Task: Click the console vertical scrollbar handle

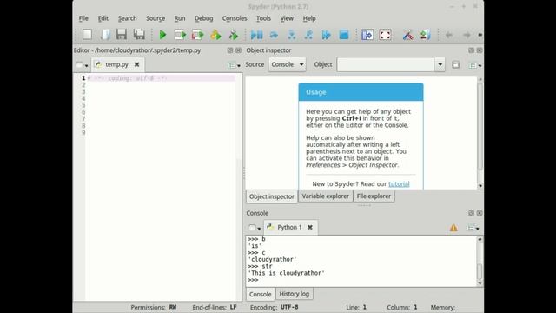Action: pyautogui.click(x=480, y=271)
